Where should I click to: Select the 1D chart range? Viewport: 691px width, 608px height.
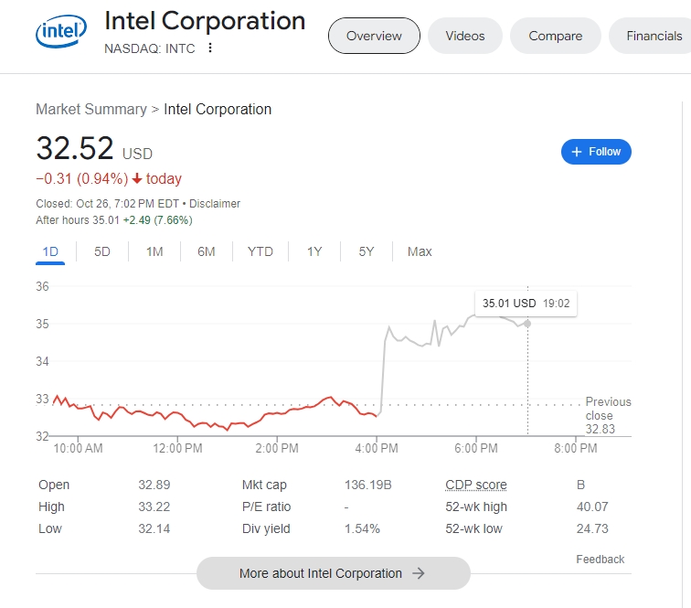point(50,251)
